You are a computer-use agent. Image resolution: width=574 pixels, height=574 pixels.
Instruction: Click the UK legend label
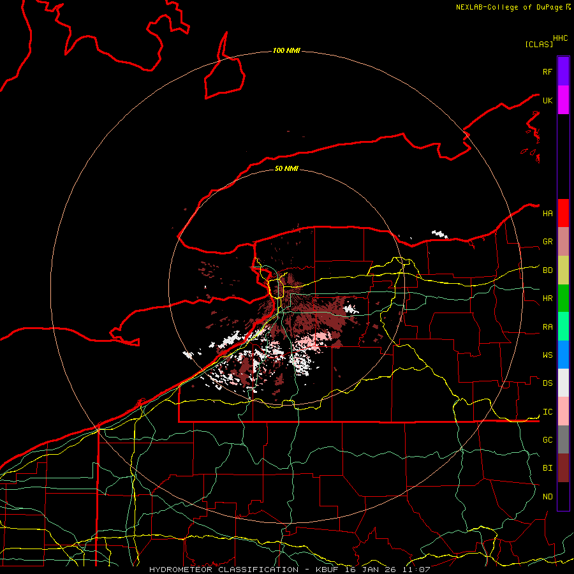(547, 101)
